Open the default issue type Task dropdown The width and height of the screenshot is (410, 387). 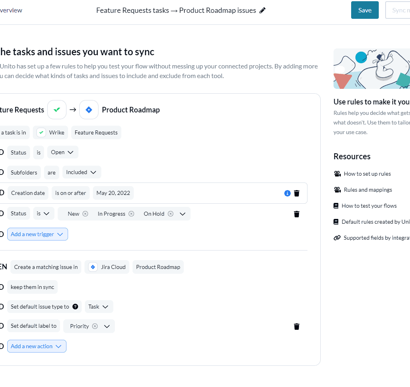click(x=99, y=307)
